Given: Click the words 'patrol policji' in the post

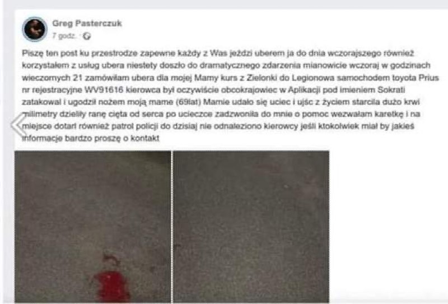Looking at the screenshot, I should coord(134,127).
